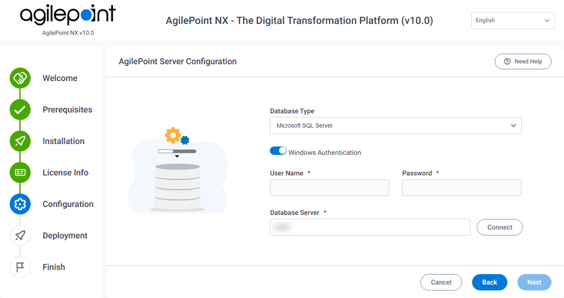Click the database illustration image
Image resolution: width=564 pixels, height=298 pixels.
point(178,171)
